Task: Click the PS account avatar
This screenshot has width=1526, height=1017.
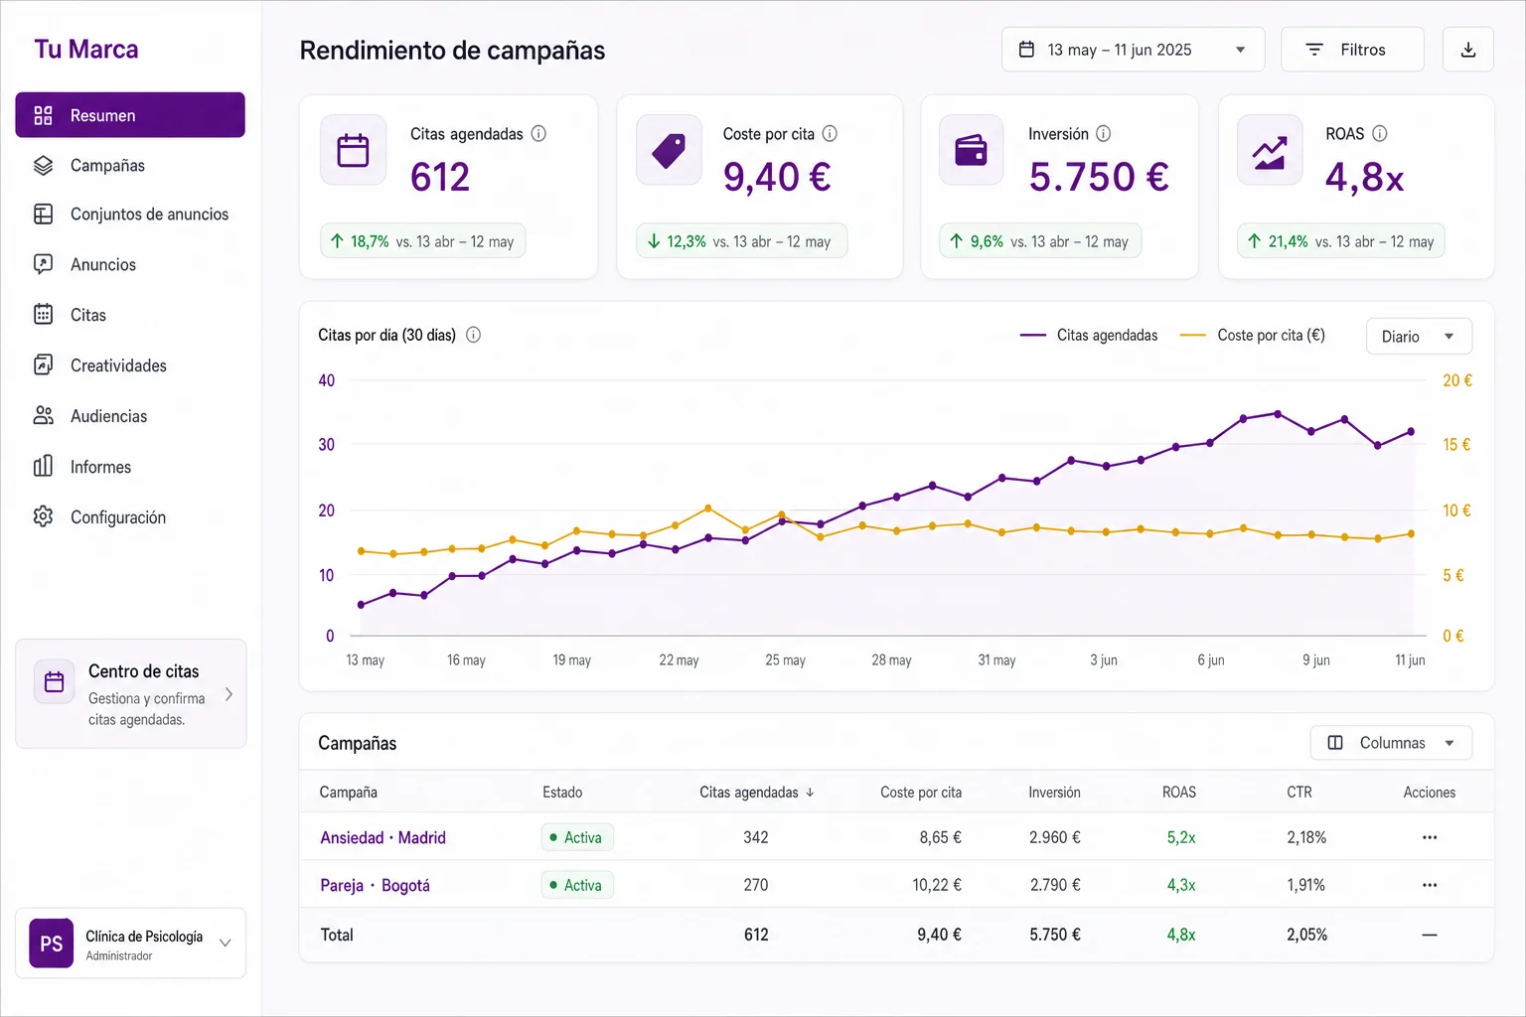Action: coord(52,943)
